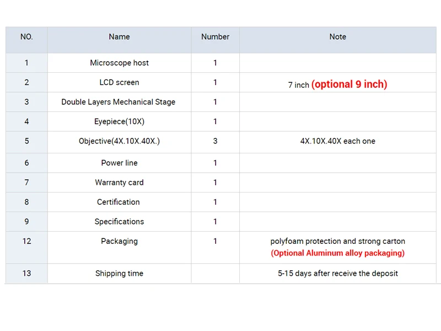Image resolution: width=441 pixels, height=331 pixels.
Task: Click quantity '1' in LCD screen row
Action: [215, 82]
